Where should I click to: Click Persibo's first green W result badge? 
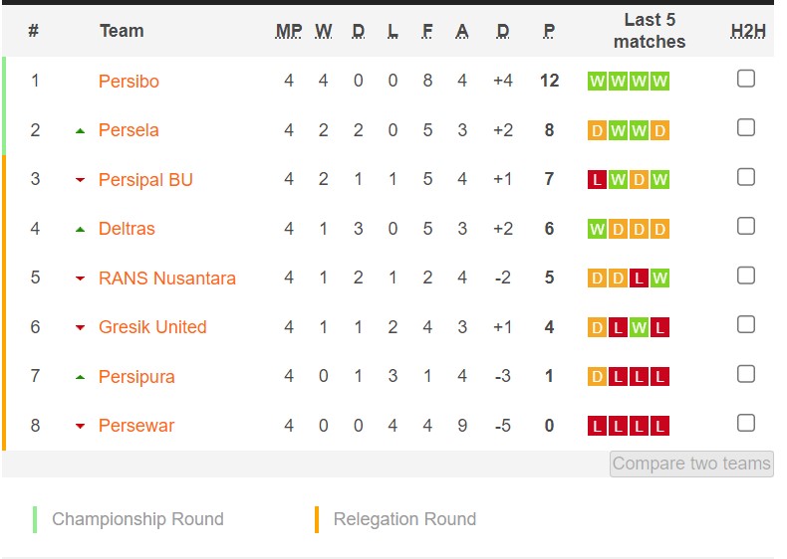(x=598, y=82)
